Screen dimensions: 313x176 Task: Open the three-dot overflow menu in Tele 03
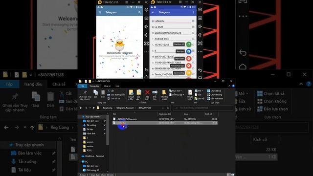194,12
